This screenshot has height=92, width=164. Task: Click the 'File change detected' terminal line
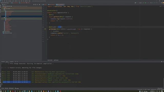click(x=28, y=64)
